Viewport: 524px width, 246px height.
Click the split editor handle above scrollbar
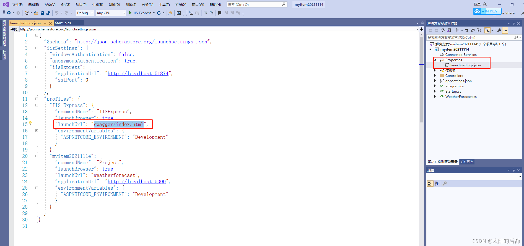[x=421, y=29]
